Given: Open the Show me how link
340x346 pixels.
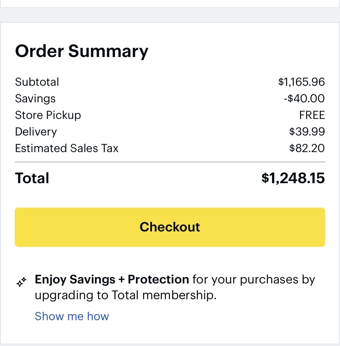Looking at the screenshot, I should click(x=72, y=316).
